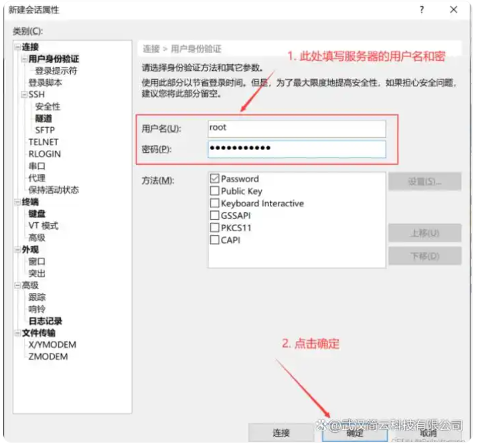Check the CAPI method checkbox
Viewport: 478px width, 444px height.
[x=215, y=240]
